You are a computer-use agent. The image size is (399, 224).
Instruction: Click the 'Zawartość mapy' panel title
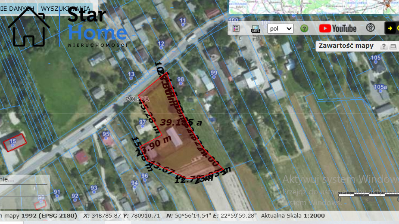click(x=346, y=46)
